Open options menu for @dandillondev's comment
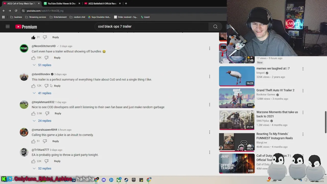Image resolution: width=327 pixels, height=184 pixels. (209, 76)
